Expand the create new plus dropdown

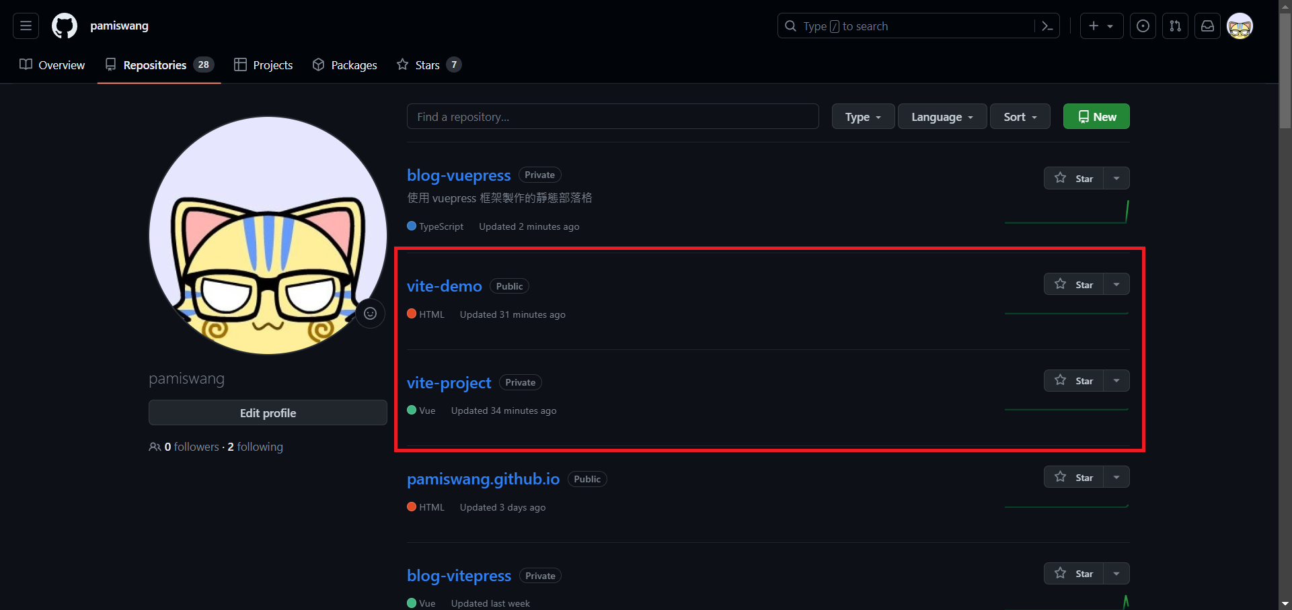(1102, 26)
